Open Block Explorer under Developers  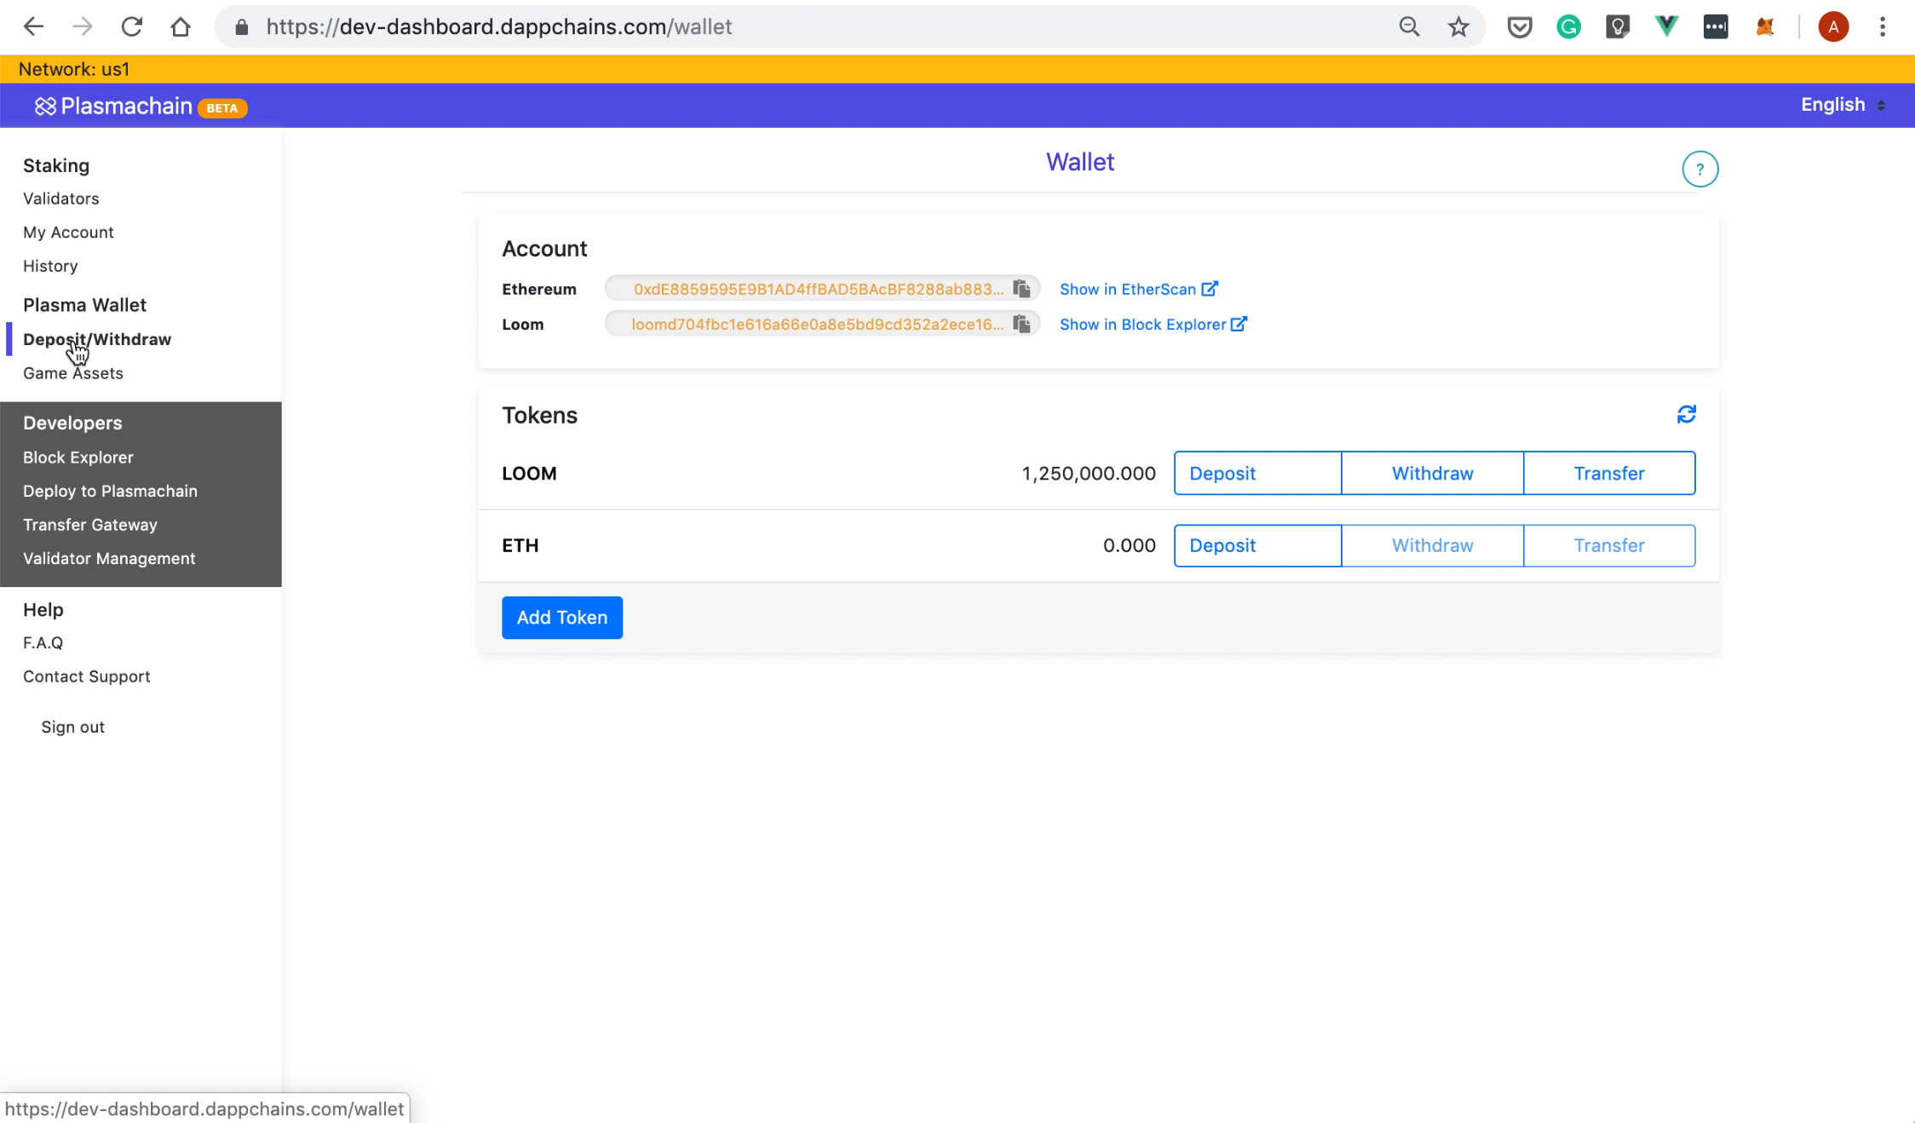[78, 458]
